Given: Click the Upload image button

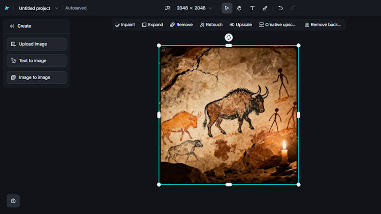Looking at the screenshot, I should (x=37, y=44).
